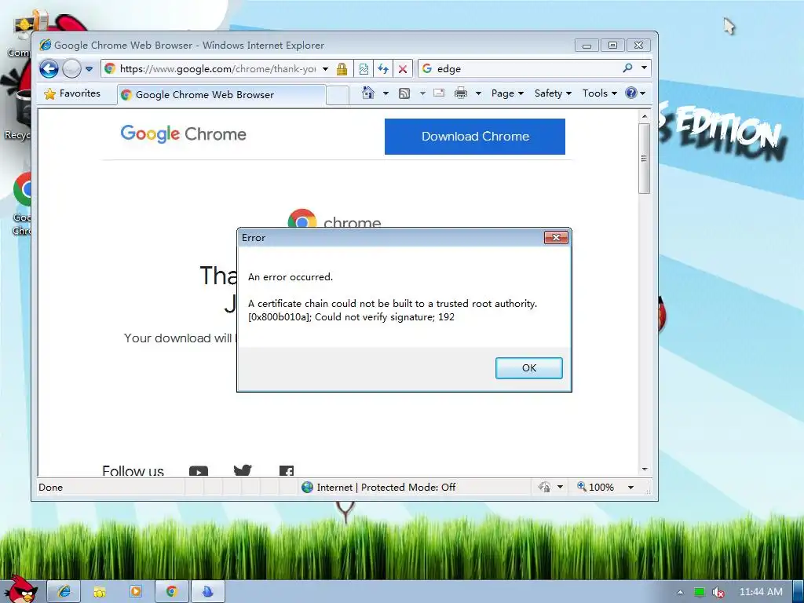Open the Page menu
The height and width of the screenshot is (603, 804).
(507, 93)
